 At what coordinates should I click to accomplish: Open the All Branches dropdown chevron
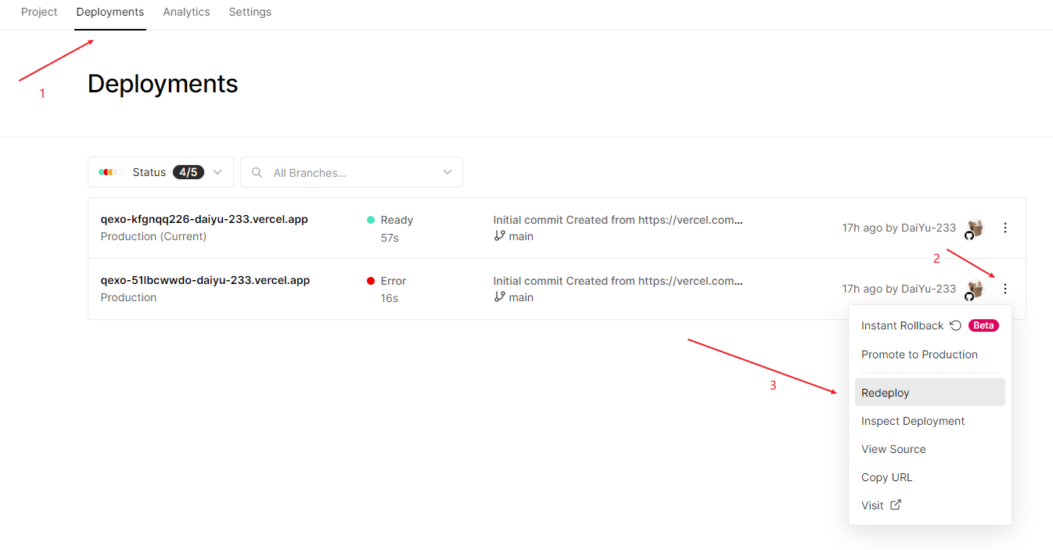(447, 172)
